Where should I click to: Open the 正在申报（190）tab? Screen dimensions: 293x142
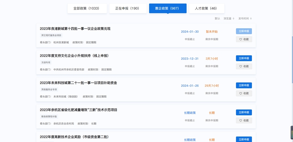coord(128,8)
